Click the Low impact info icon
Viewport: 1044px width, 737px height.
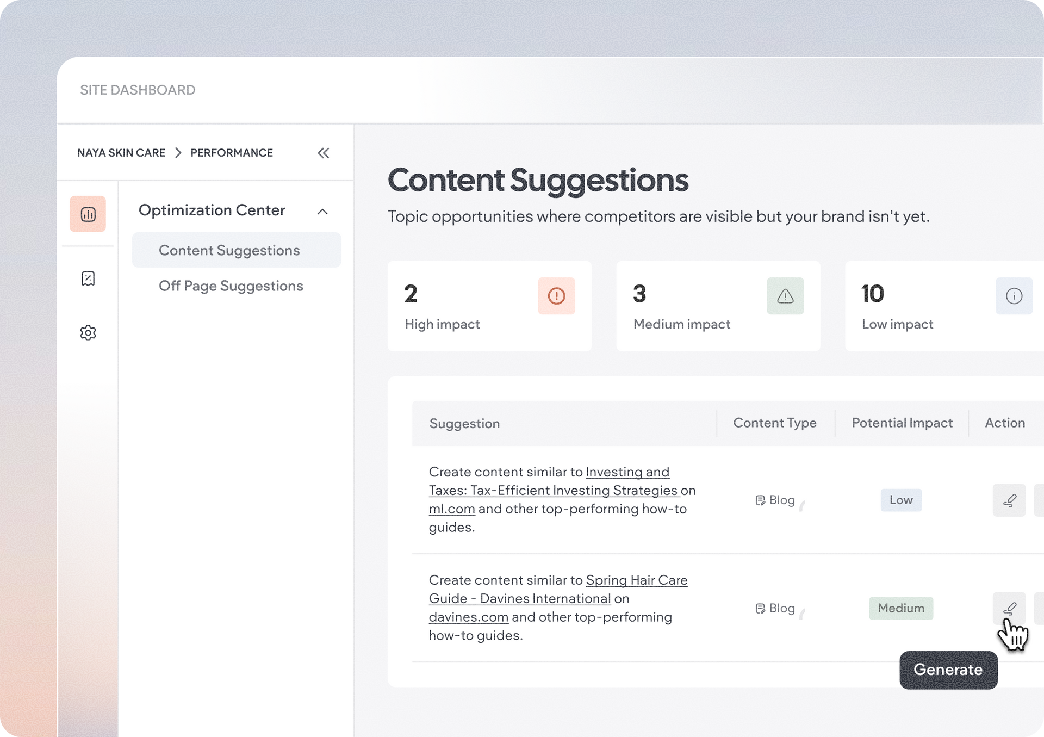[x=1014, y=296]
